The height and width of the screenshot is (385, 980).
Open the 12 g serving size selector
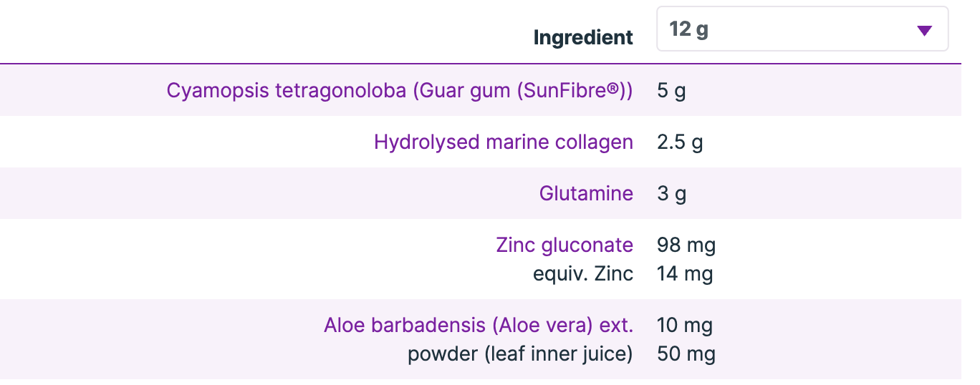coord(802,29)
